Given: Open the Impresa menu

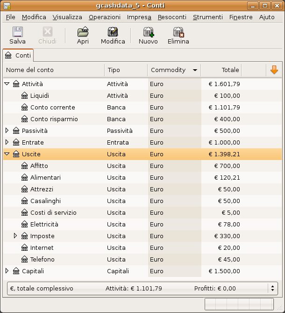Looking at the screenshot, I should (139, 17).
